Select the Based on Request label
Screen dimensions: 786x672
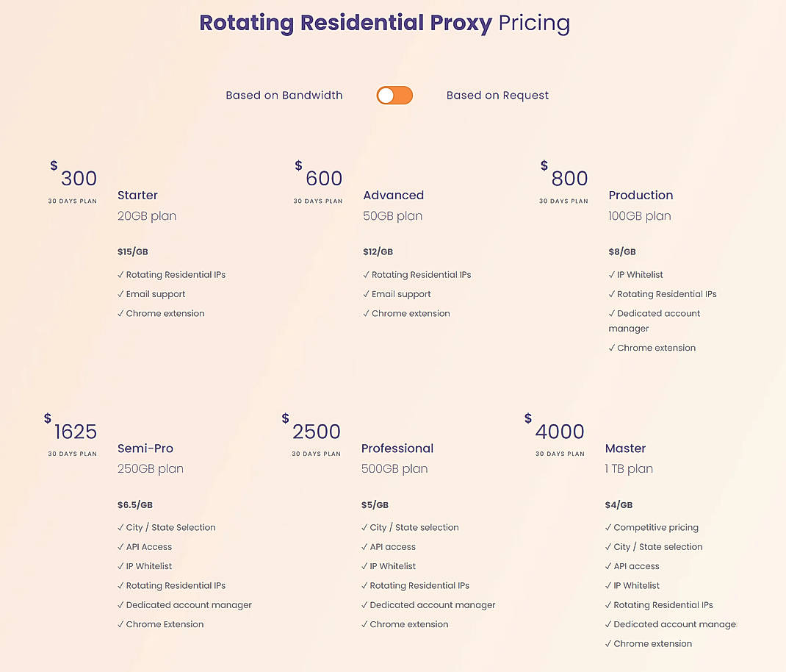(497, 95)
